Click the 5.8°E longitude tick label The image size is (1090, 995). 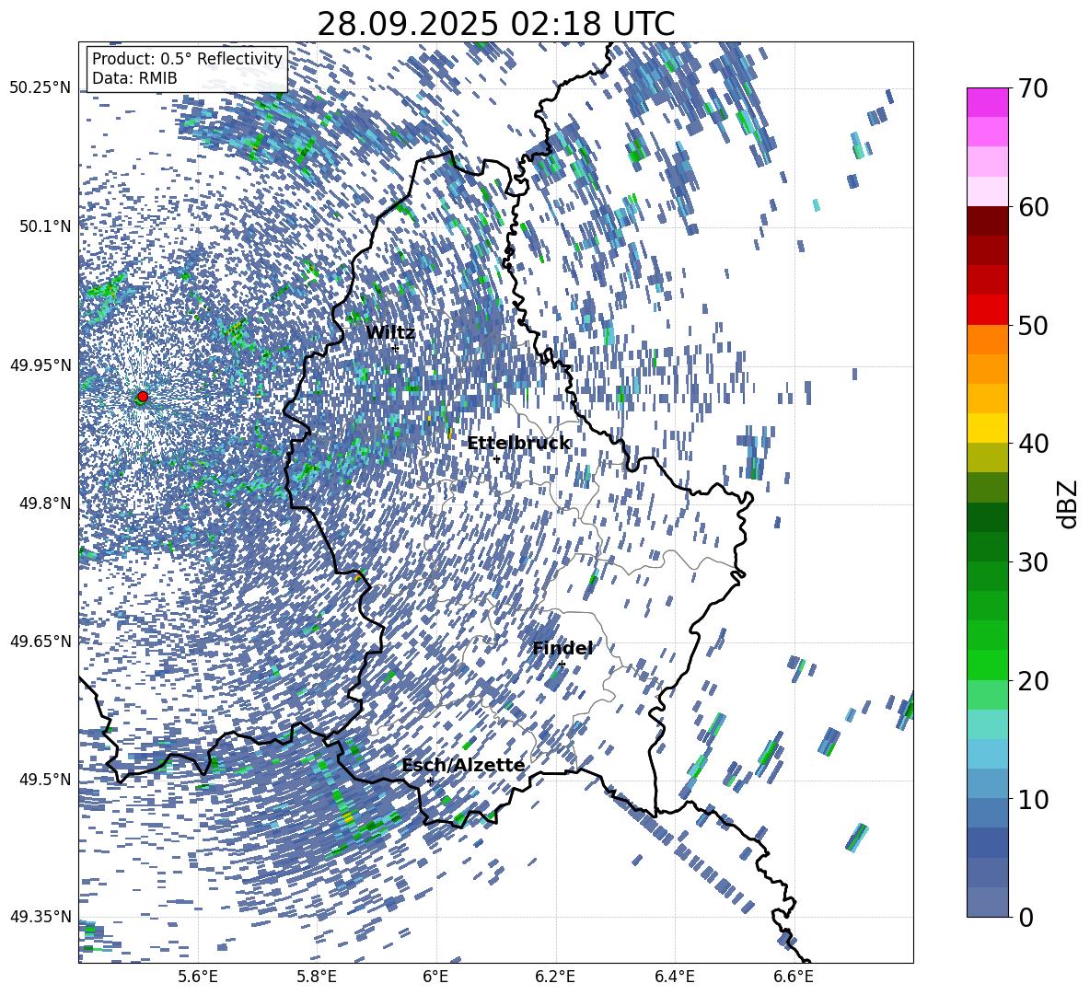point(317,977)
